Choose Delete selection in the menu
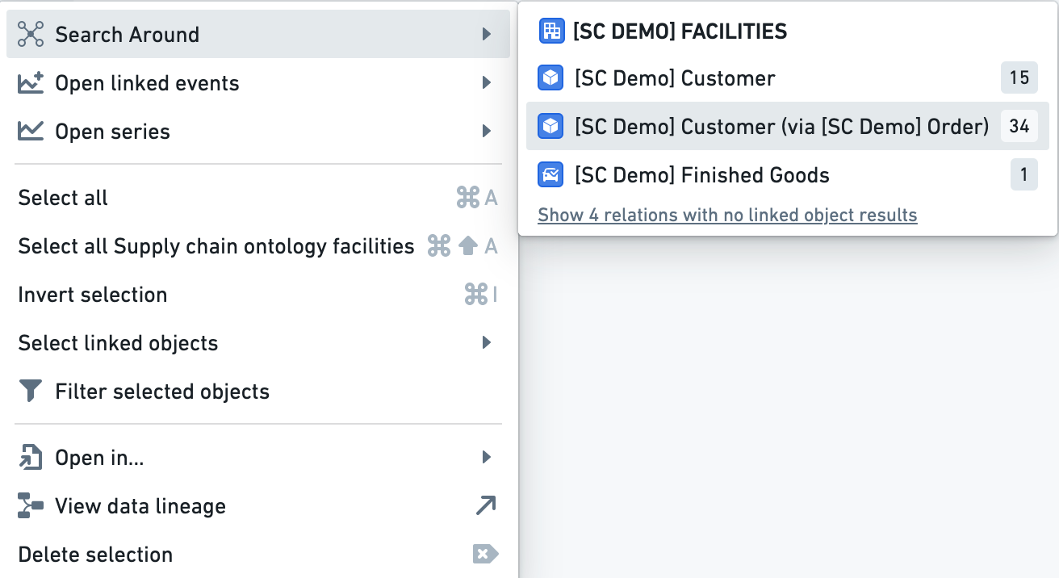Screen dimensions: 1059x578 pos(258,555)
